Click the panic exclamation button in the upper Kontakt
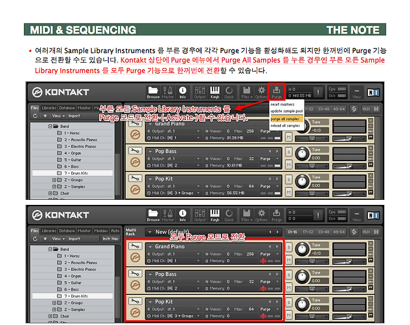The image size is (410, 325). (318, 92)
